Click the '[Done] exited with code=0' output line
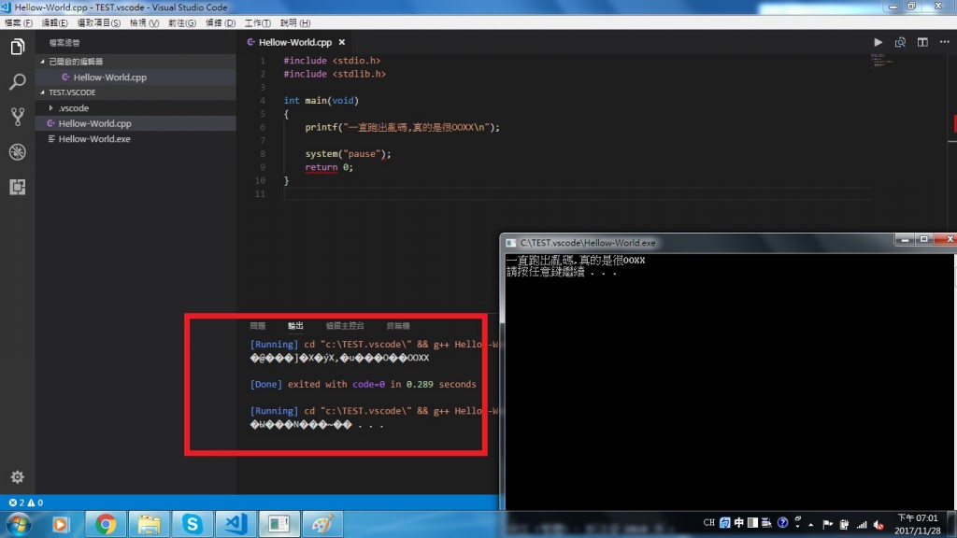 [x=363, y=384]
